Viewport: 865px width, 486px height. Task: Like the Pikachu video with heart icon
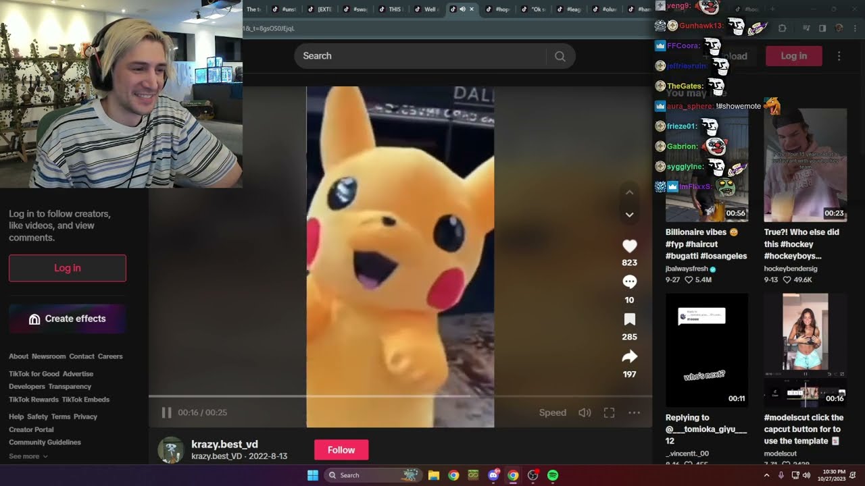[629, 246]
